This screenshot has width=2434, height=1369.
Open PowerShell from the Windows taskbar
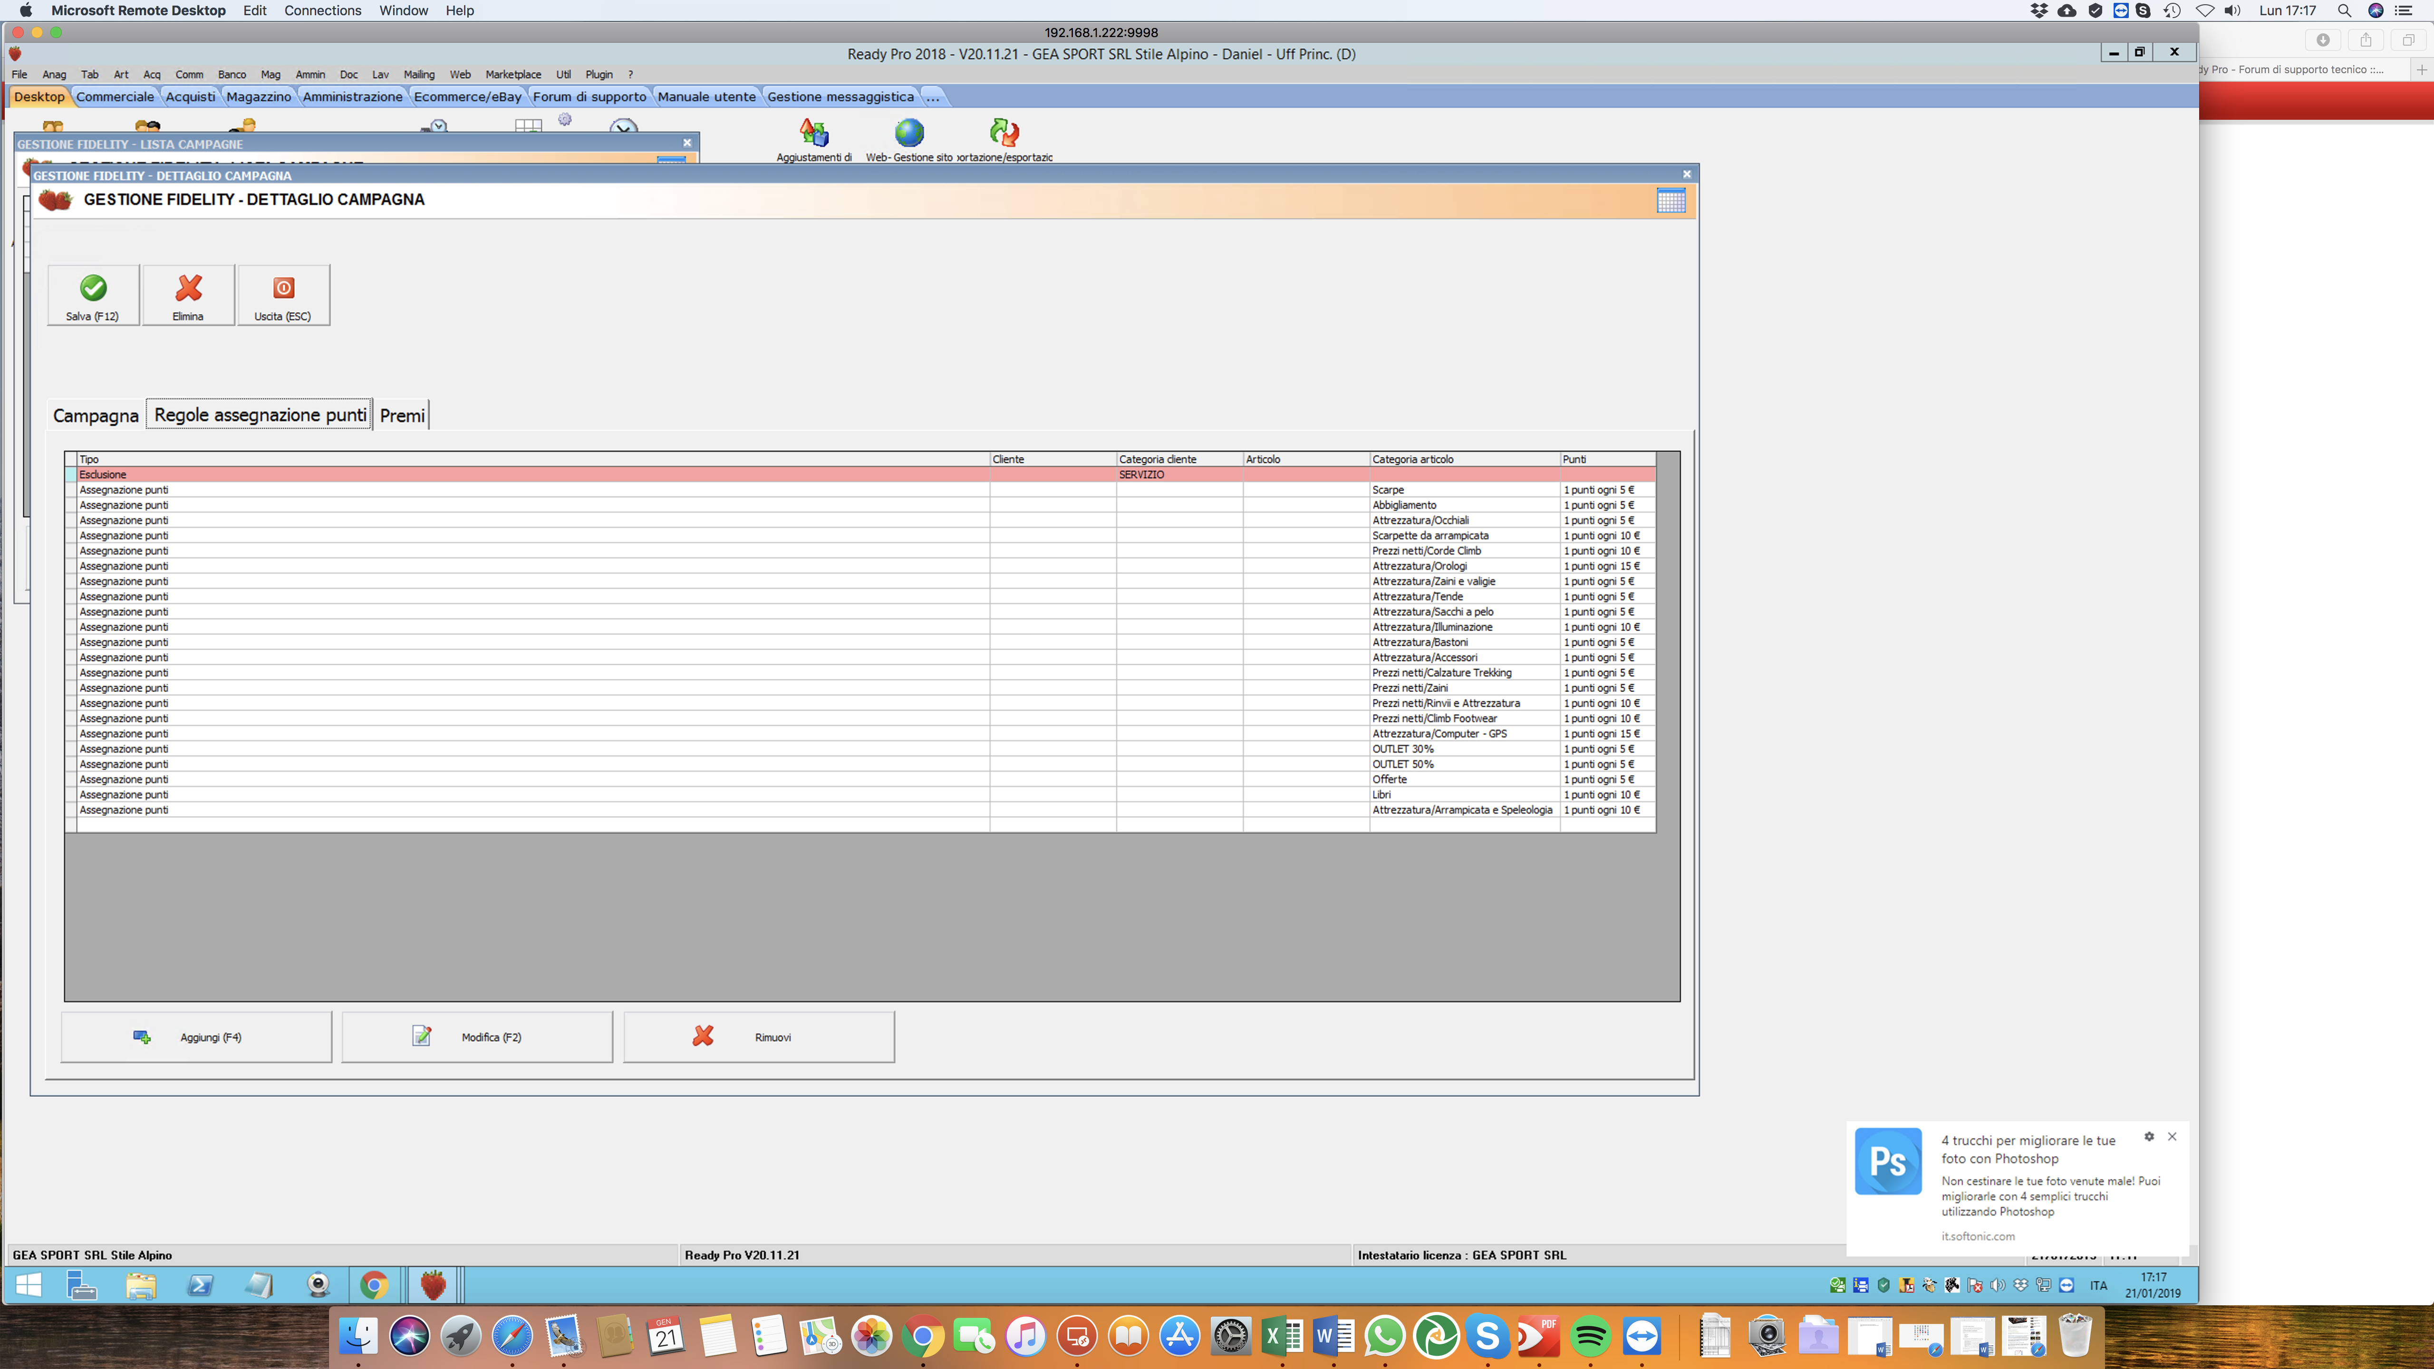200,1285
